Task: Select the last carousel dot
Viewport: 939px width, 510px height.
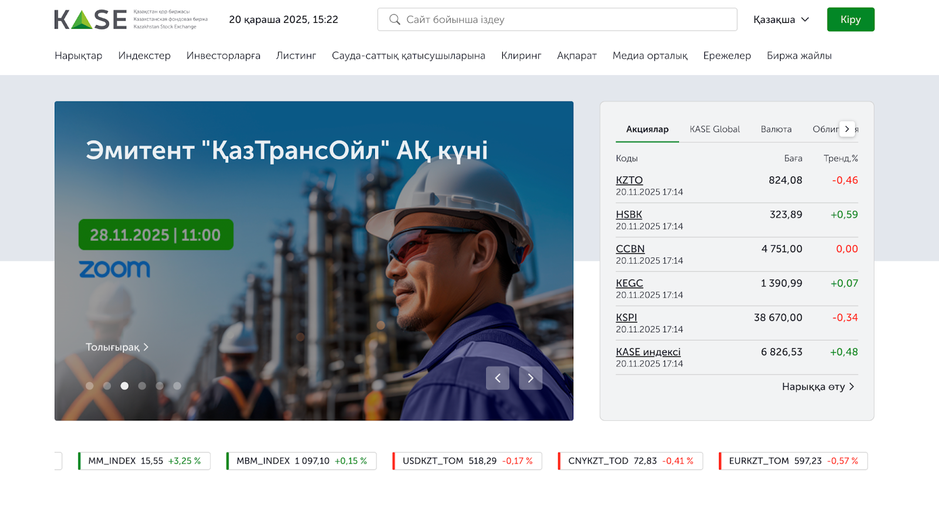Action: (177, 386)
